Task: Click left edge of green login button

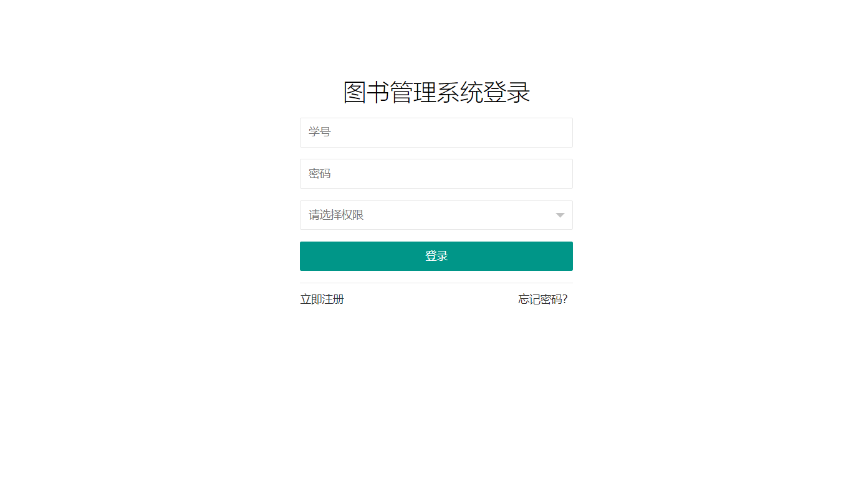Action: [x=305, y=256]
